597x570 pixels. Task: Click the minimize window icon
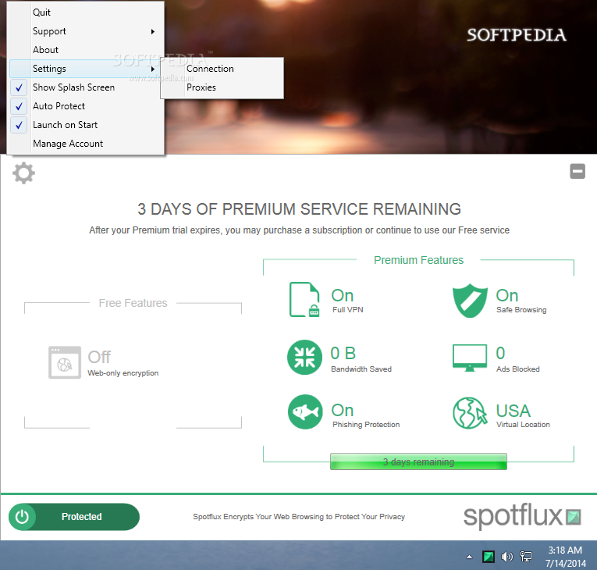click(x=577, y=171)
